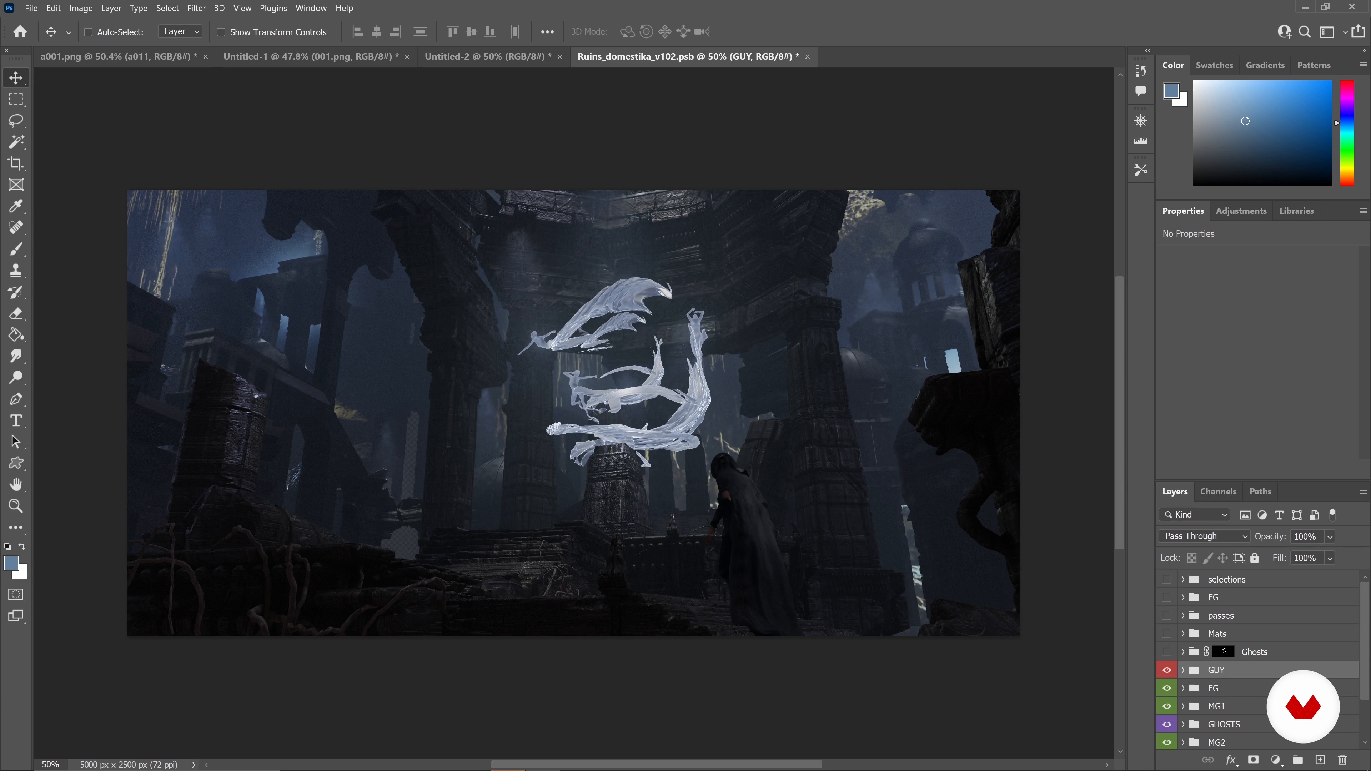1371x771 pixels.
Task: Add layer mask from Layers panel footer
Action: 1254,759
